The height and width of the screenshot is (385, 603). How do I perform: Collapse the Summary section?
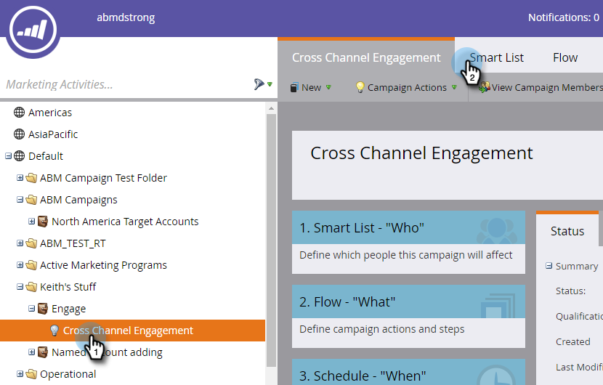point(549,266)
